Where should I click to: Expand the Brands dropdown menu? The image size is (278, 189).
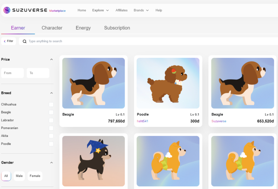[x=141, y=10]
